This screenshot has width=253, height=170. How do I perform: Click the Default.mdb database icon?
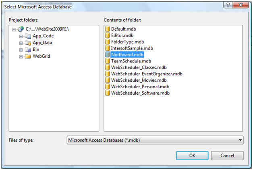[x=107, y=29]
